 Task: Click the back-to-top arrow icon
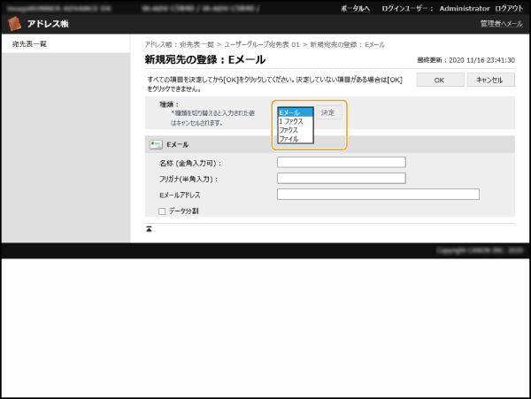point(150,228)
